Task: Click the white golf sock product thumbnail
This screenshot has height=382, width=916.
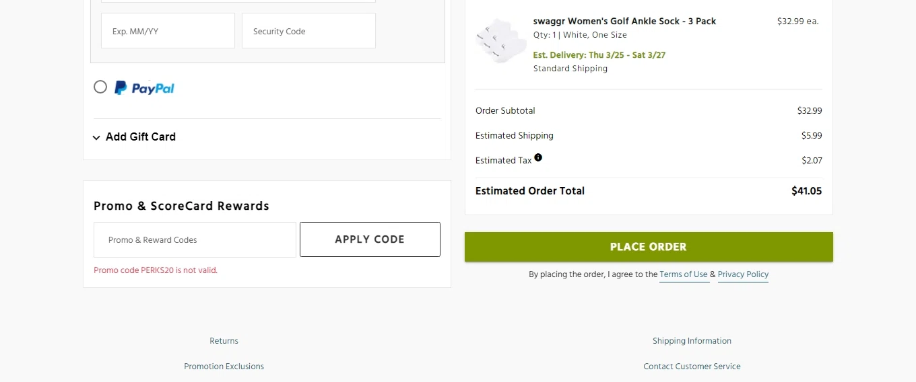Action: pos(500,42)
